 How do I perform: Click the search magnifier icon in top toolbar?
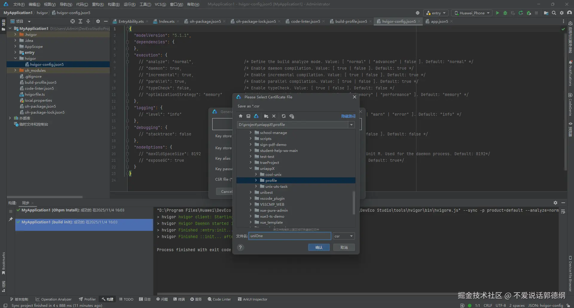[x=554, y=13]
